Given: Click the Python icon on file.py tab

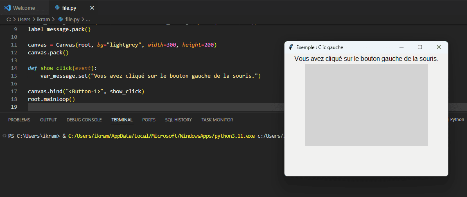Looking at the screenshot, I should tap(57, 8).
